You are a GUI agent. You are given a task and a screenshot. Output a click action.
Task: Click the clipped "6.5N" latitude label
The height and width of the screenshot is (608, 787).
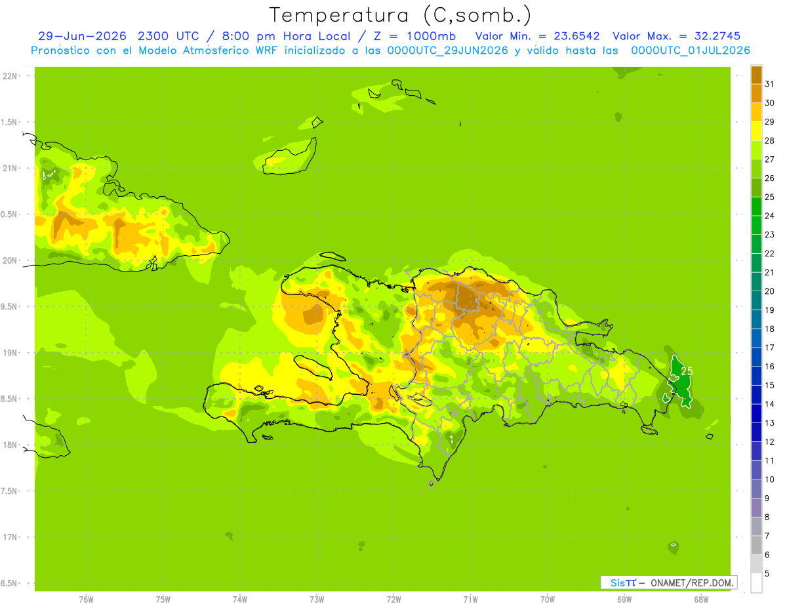tap(9, 583)
